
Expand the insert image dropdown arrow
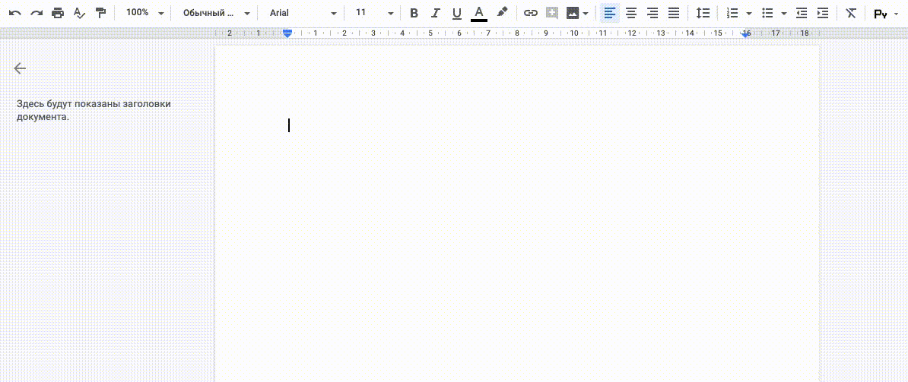click(x=586, y=14)
